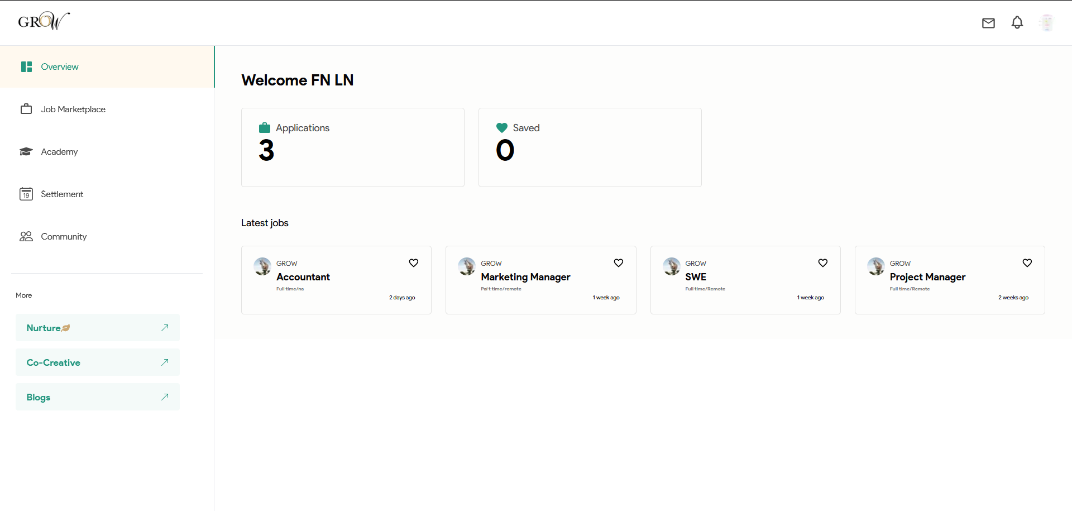Click the green Saved heart icon
1072x511 pixels.
[502, 128]
